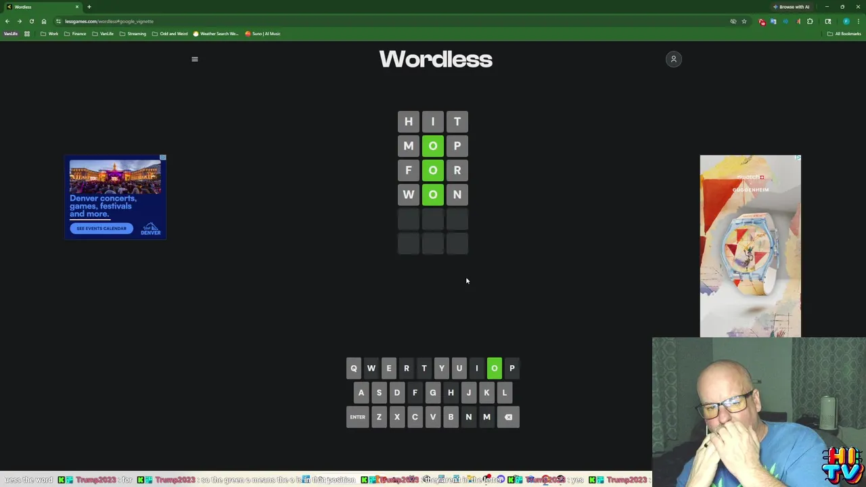Open the VanLife tab group chip

(11, 33)
